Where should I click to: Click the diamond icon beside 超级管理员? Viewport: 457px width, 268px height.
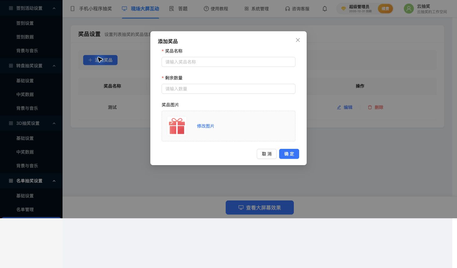point(343,9)
